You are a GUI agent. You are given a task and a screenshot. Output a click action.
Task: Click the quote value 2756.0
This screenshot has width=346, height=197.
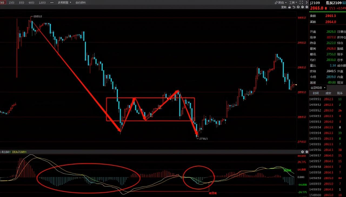pos(331,54)
